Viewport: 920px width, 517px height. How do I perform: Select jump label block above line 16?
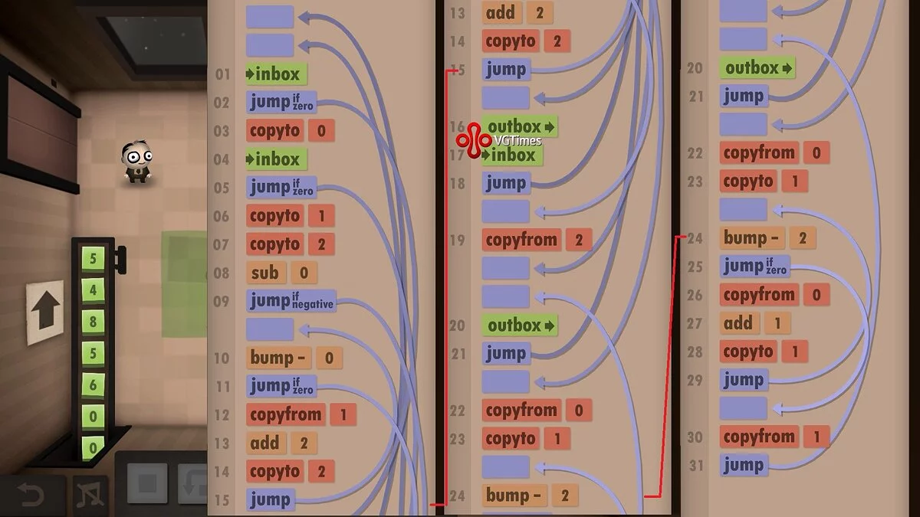[x=506, y=97]
